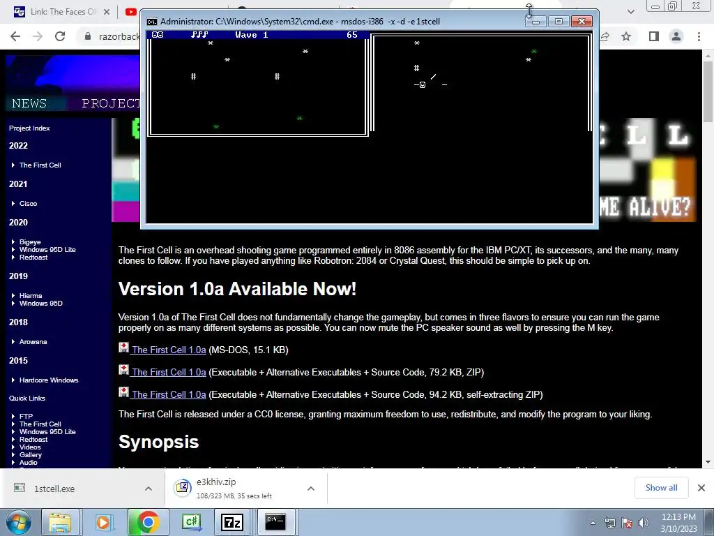Click the cmd.exe window title icon

pyautogui.click(x=152, y=22)
